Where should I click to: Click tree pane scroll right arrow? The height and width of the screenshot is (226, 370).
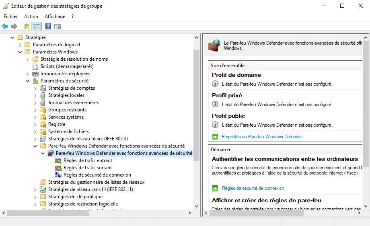point(190,213)
